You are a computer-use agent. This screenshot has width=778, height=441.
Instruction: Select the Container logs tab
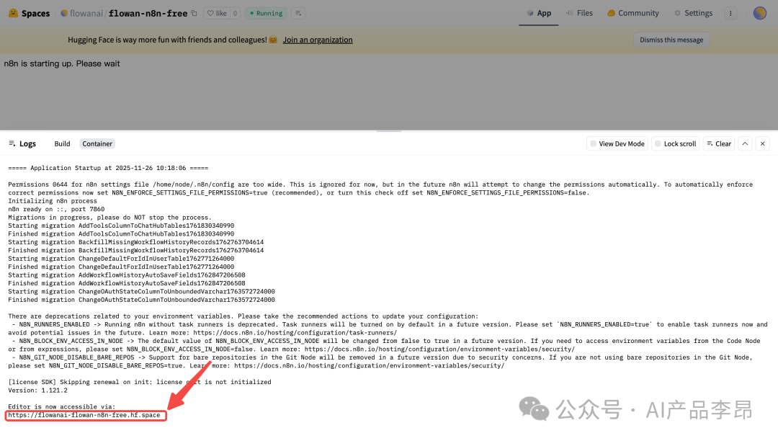tap(97, 144)
